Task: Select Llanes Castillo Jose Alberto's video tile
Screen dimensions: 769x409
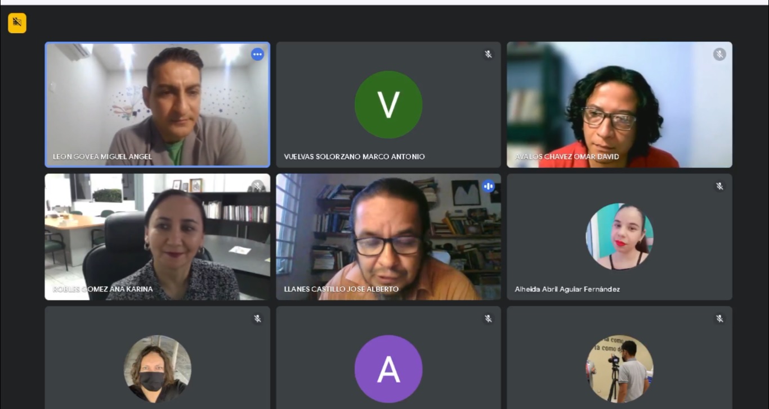Action: pos(388,237)
